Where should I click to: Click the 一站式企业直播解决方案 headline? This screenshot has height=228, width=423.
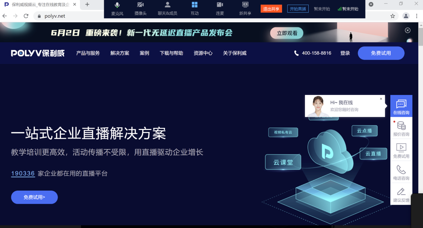[88, 133]
